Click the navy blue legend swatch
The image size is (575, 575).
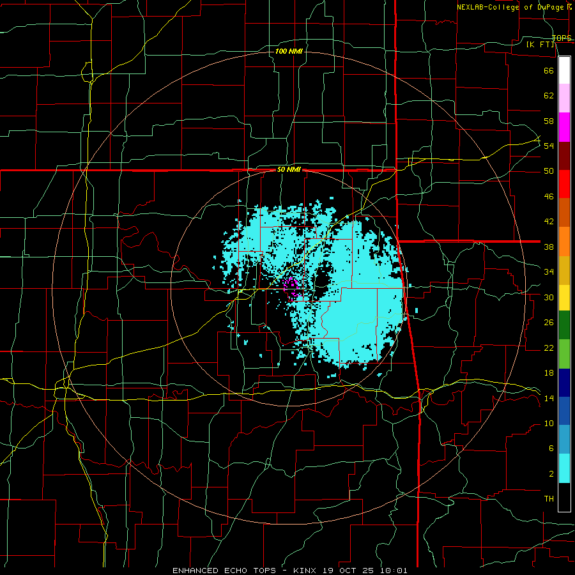point(564,383)
